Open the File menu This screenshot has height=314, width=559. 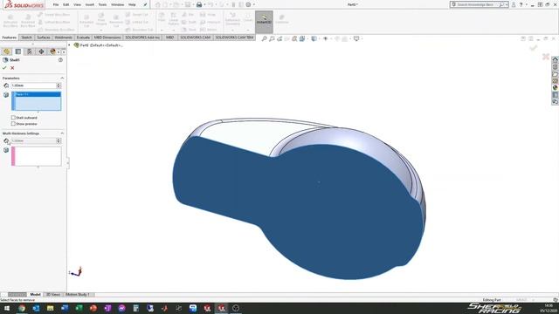[56, 4]
